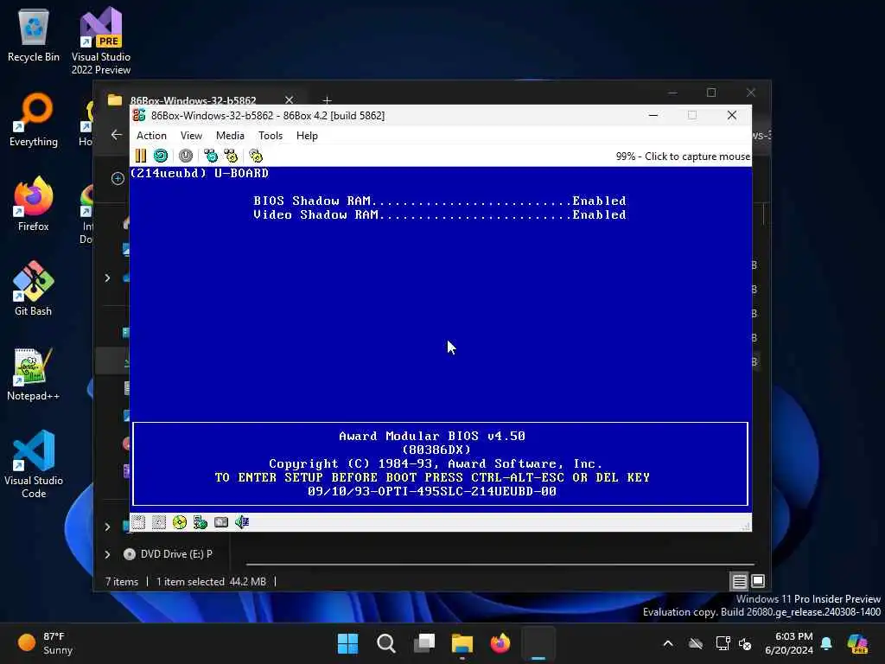Image resolution: width=885 pixels, height=664 pixels.
Task: Open Task View from taskbar
Action: (424, 643)
